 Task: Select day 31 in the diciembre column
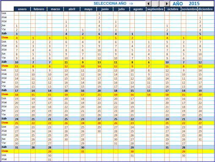pyautogui.click(x=200, y=139)
